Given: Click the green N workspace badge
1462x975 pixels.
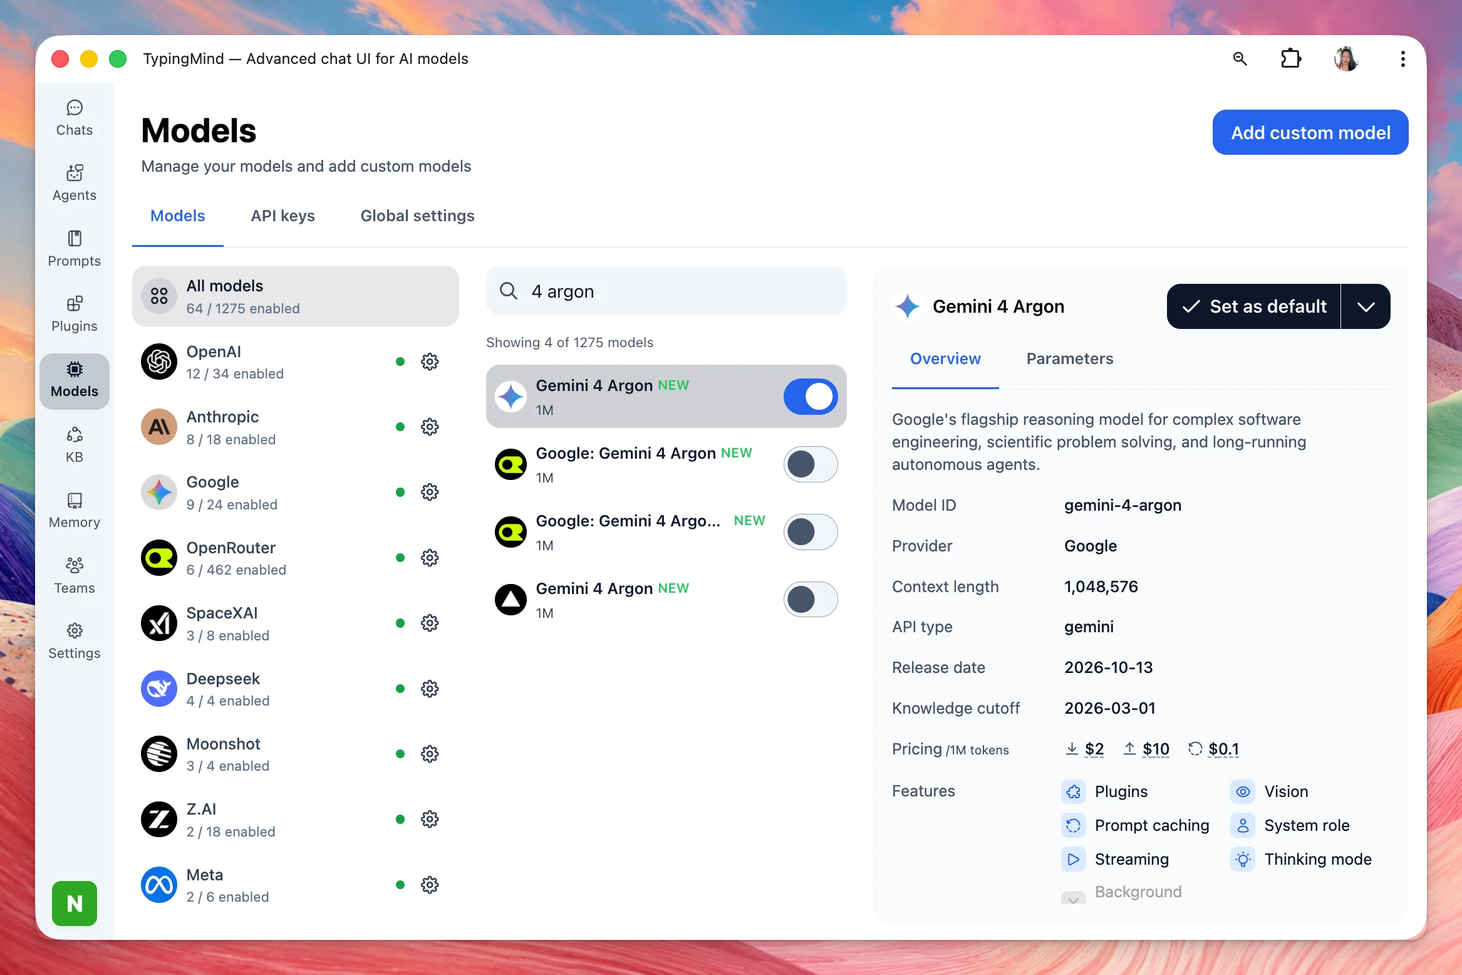Looking at the screenshot, I should pos(75,903).
